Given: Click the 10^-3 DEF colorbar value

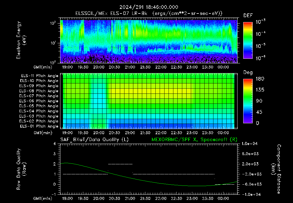Looking at the screenshot, I should [x=260, y=22].
